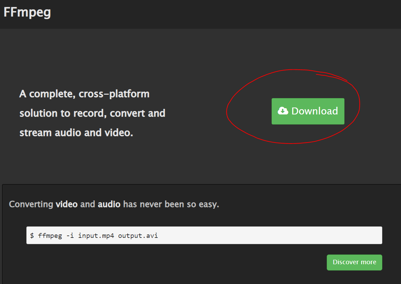Click the green Download button

[308, 111]
